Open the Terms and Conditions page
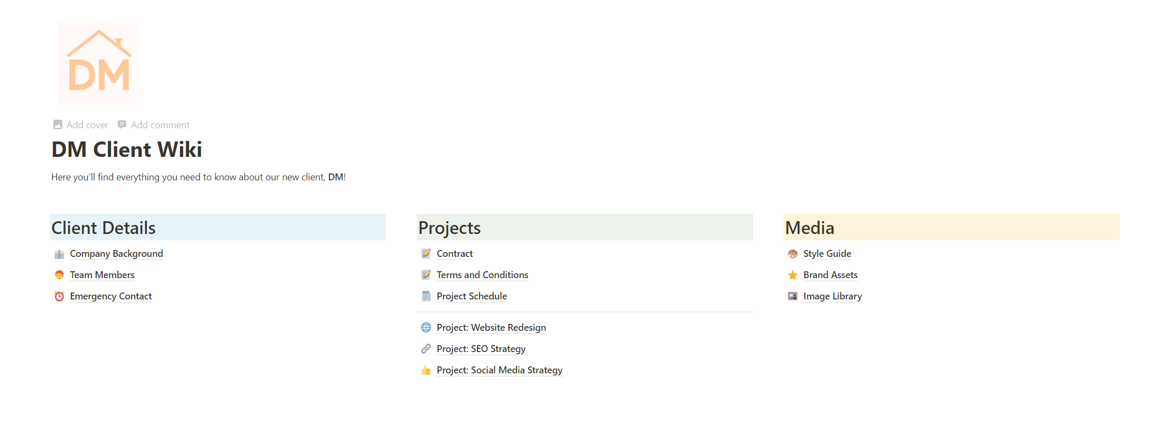Viewport: 1163px width, 443px height. pos(482,275)
